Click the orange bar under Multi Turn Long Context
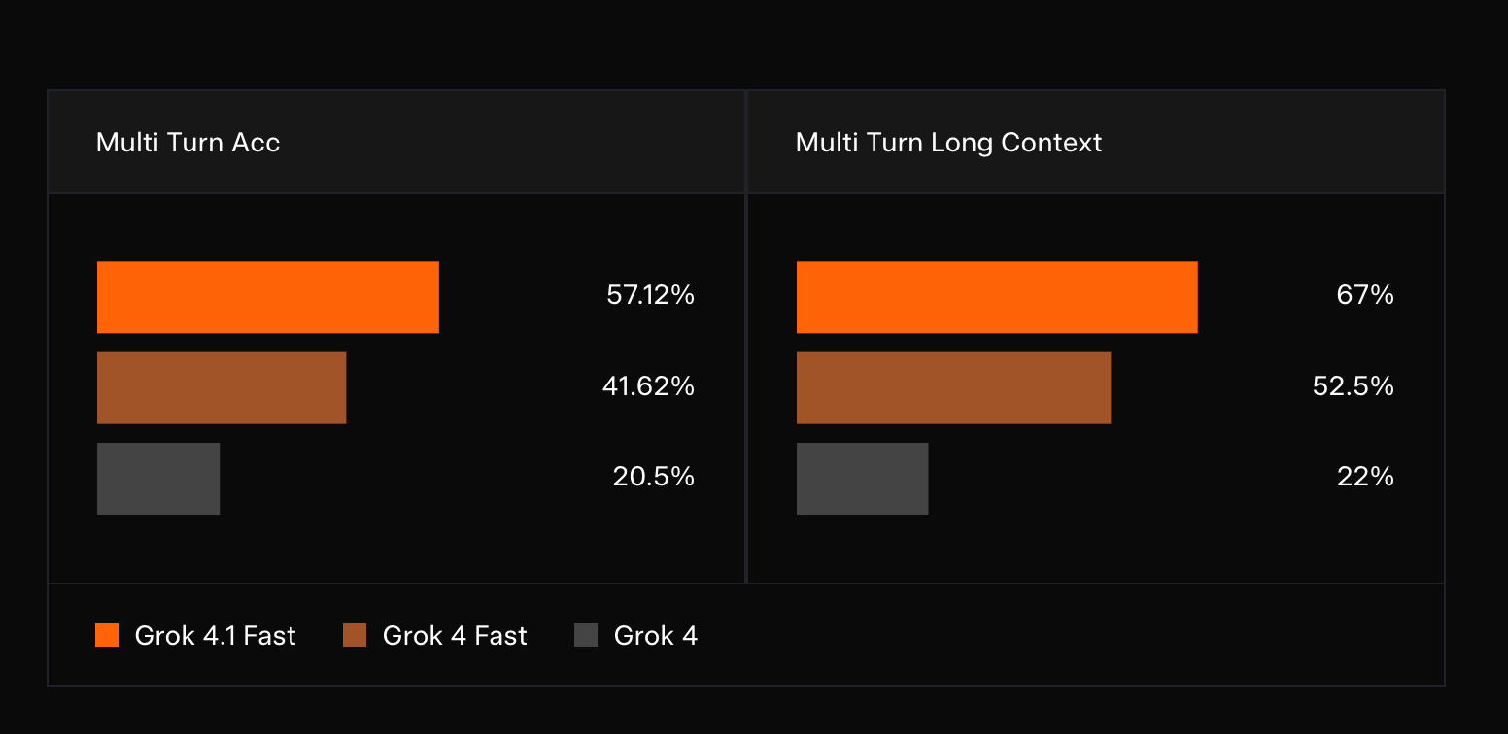The height and width of the screenshot is (734, 1508). 997,297
